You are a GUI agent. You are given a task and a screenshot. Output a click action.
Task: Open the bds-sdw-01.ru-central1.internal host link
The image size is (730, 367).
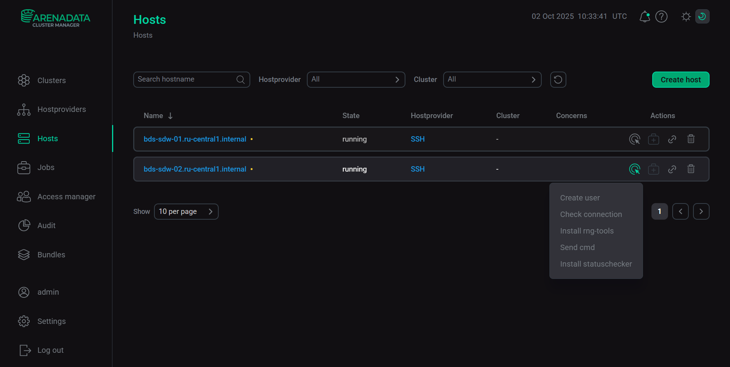point(195,139)
